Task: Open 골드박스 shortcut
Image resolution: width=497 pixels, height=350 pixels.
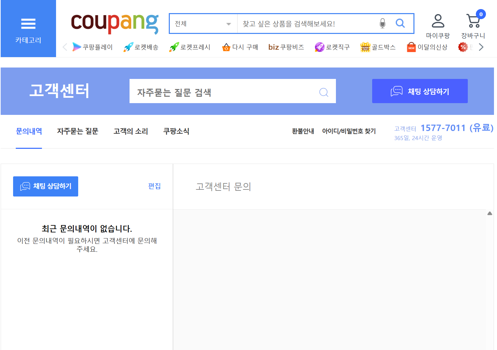Action: (378, 47)
